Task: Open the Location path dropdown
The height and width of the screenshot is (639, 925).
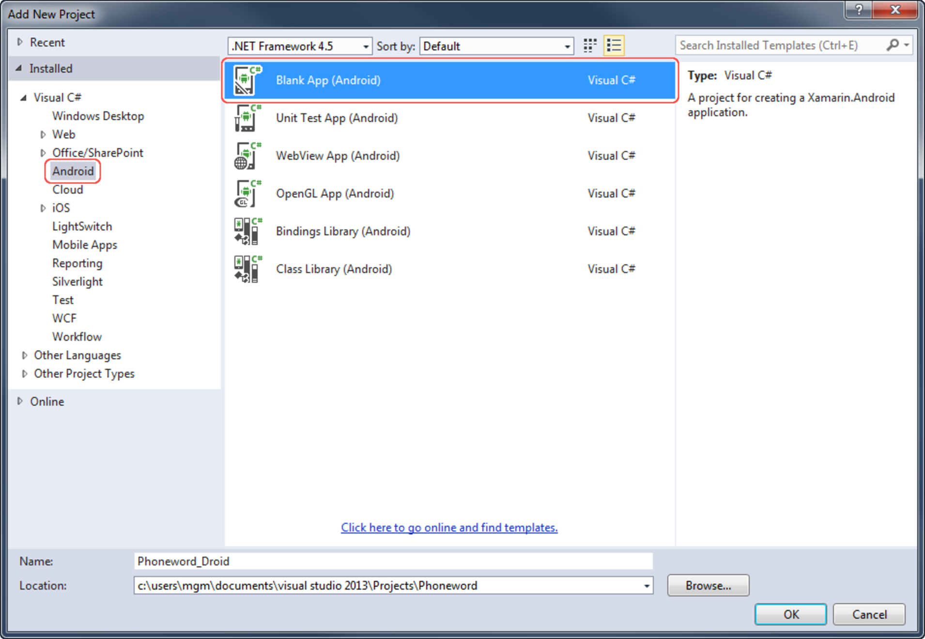Action: (x=646, y=586)
